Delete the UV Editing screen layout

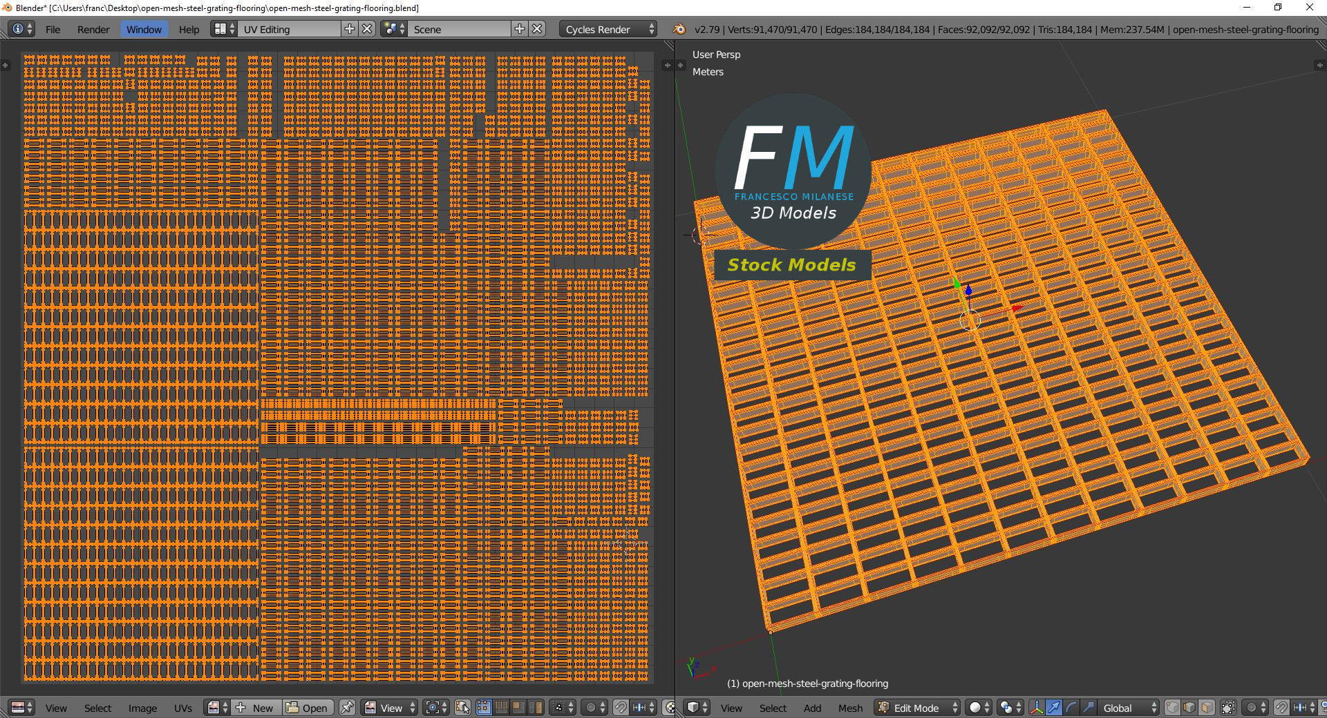368,29
